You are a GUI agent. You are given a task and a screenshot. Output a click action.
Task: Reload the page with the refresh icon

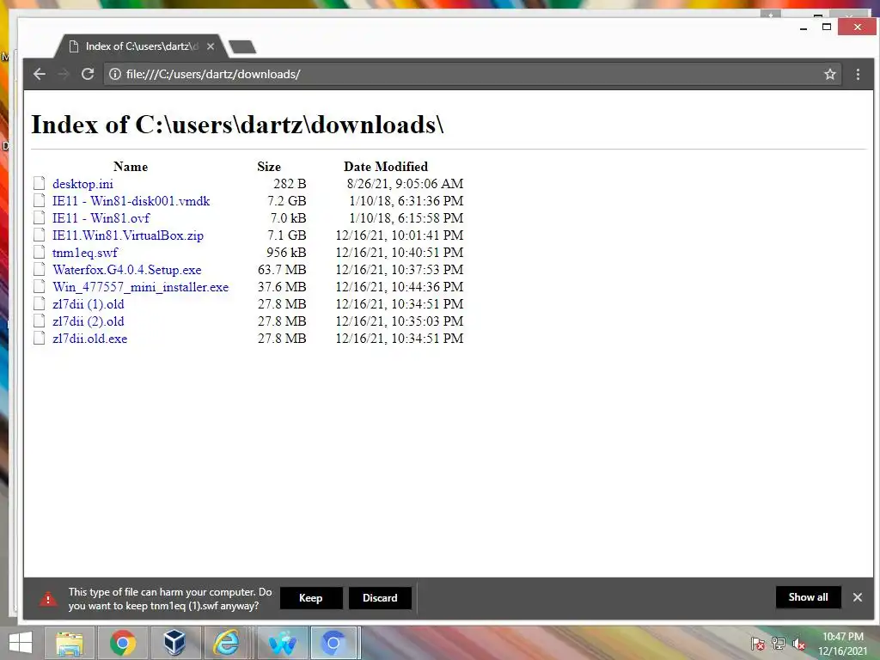click(88, 74)
